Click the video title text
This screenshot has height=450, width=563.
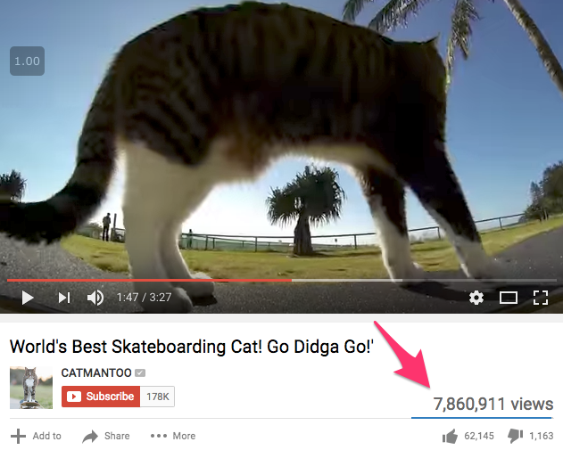(x=191, y=347)
